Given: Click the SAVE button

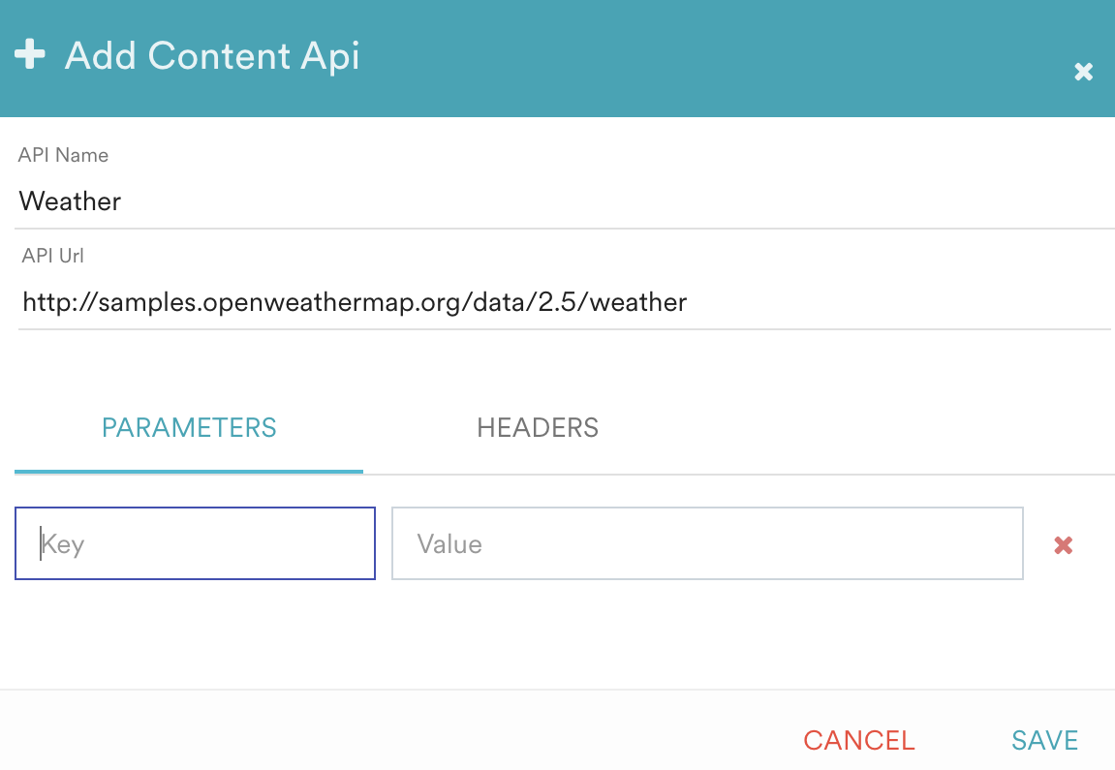Looking at the screenshot, I should (1044, 739).
